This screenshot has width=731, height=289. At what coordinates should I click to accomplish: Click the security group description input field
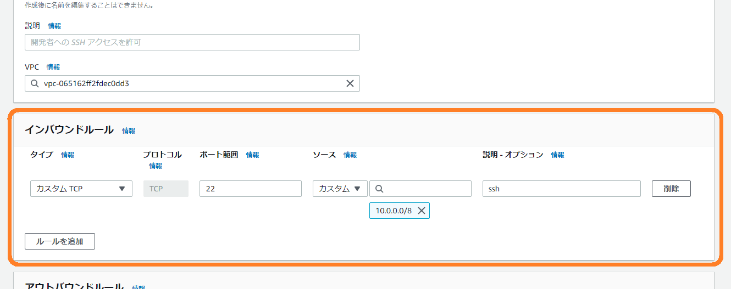tap(192, 42)
